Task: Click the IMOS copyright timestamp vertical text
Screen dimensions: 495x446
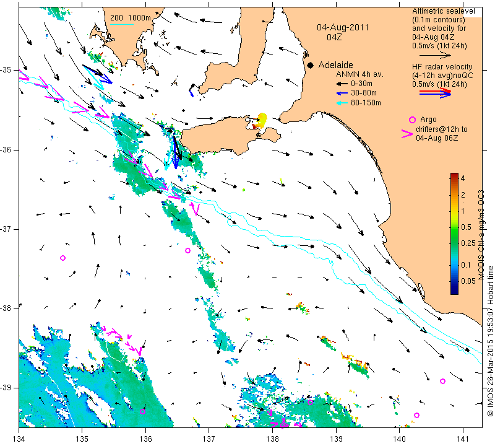Action: pyautogui.click(x=490, y=341)
